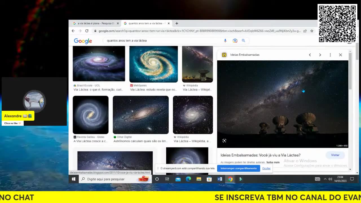
Task: Open Cortana circle icon on taskbar
Action: [x=157, y=179]
